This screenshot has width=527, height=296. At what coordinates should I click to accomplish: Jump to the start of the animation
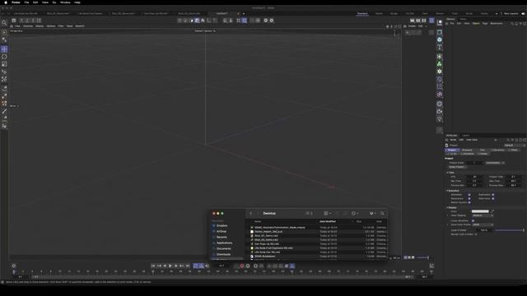click(x=153, y=266)
